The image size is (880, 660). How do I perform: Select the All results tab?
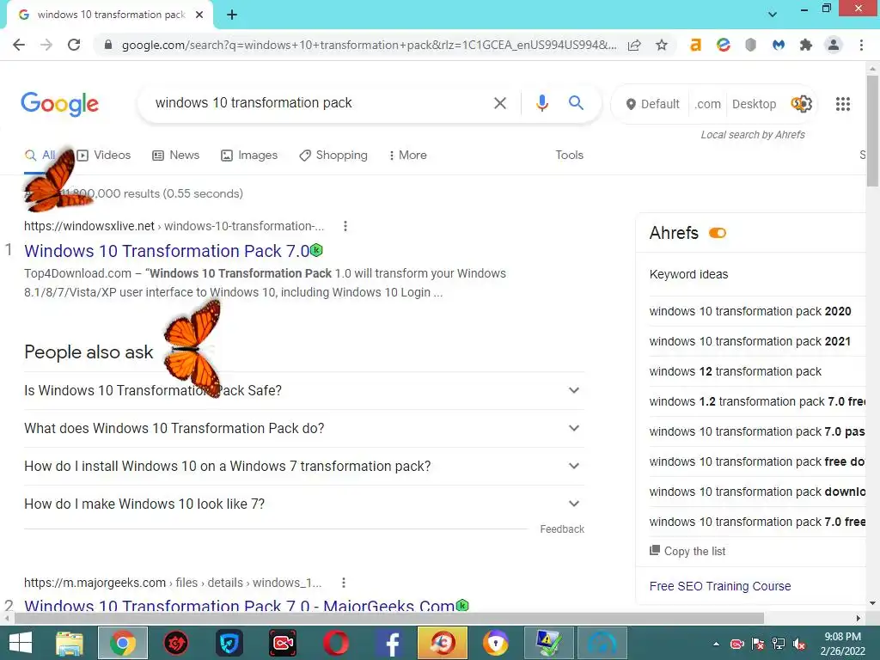pos(40,156)
